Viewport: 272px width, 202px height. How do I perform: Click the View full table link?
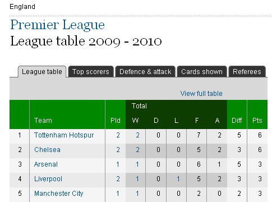tap(201, 94)
